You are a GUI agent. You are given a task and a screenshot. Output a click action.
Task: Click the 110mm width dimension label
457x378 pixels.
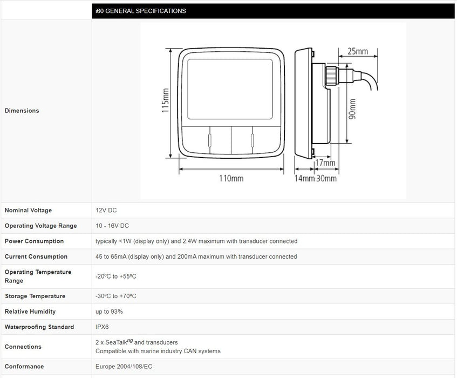230,178
